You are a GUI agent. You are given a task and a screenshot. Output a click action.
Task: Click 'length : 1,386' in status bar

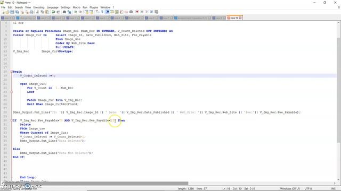(x=186, y=189)
